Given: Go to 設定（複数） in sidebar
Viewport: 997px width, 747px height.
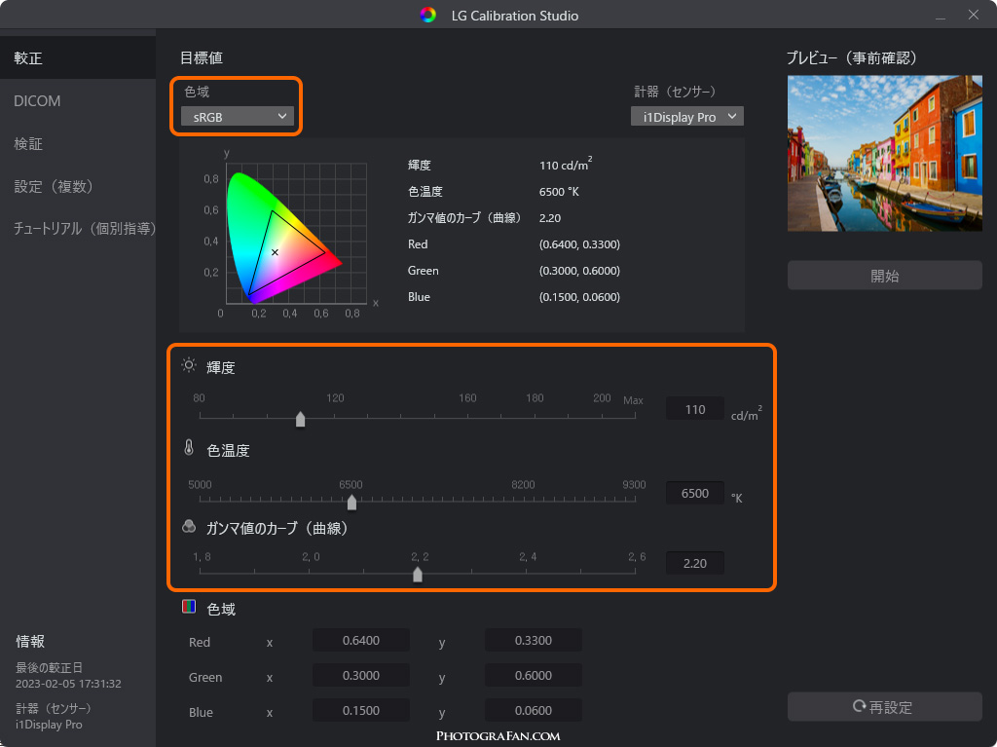Looking at the screenshot, I should tap(78, 186).
